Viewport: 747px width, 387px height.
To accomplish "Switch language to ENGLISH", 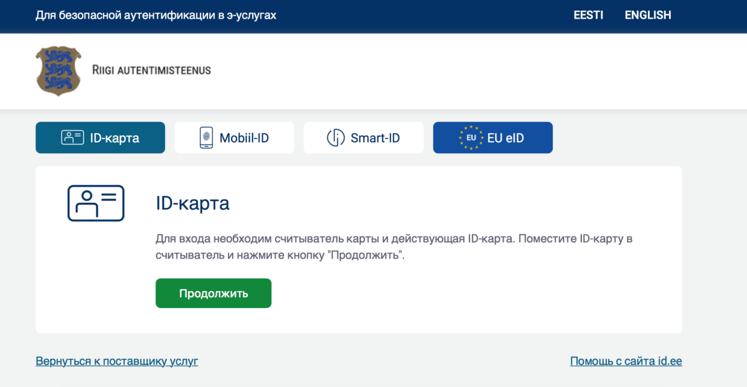I will click(x=648, y=16).
